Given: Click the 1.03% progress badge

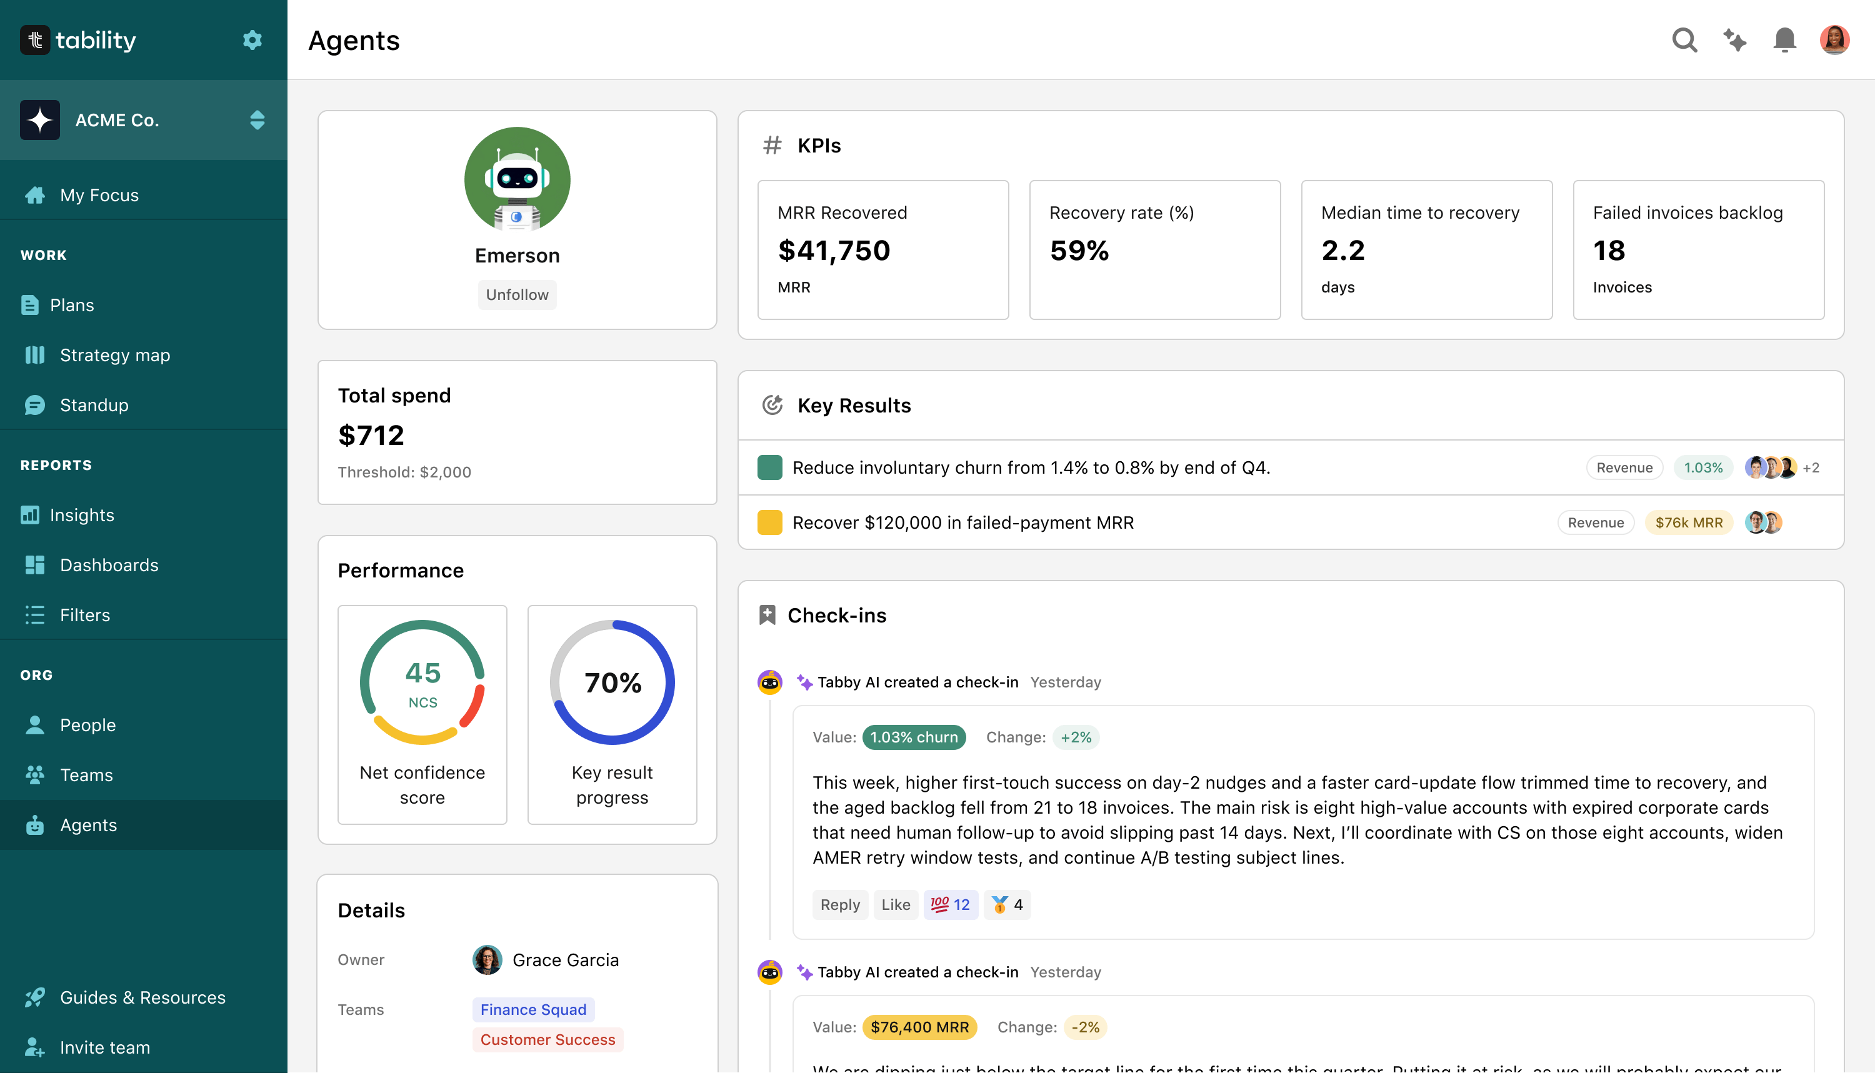Looking at the screenshot, I should pos(1703,468).
